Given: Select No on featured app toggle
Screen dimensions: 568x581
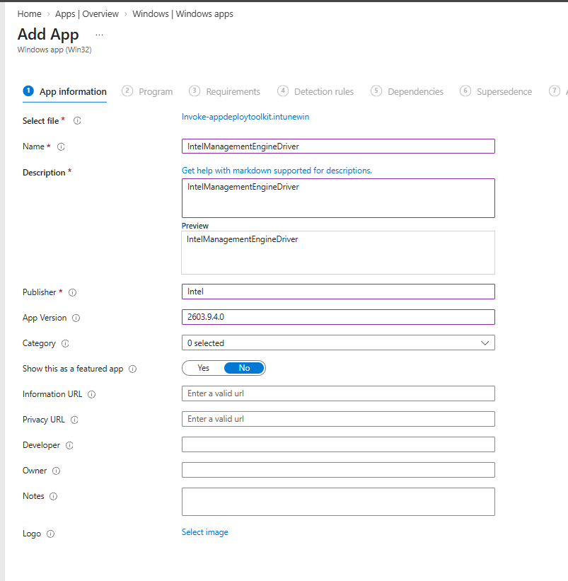Looking at the screenshot, I should tap(244, 368).
